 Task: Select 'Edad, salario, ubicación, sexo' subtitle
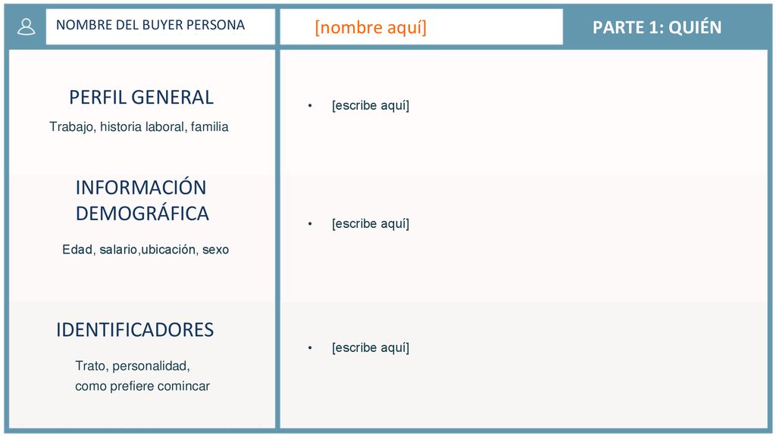(145, 250)
